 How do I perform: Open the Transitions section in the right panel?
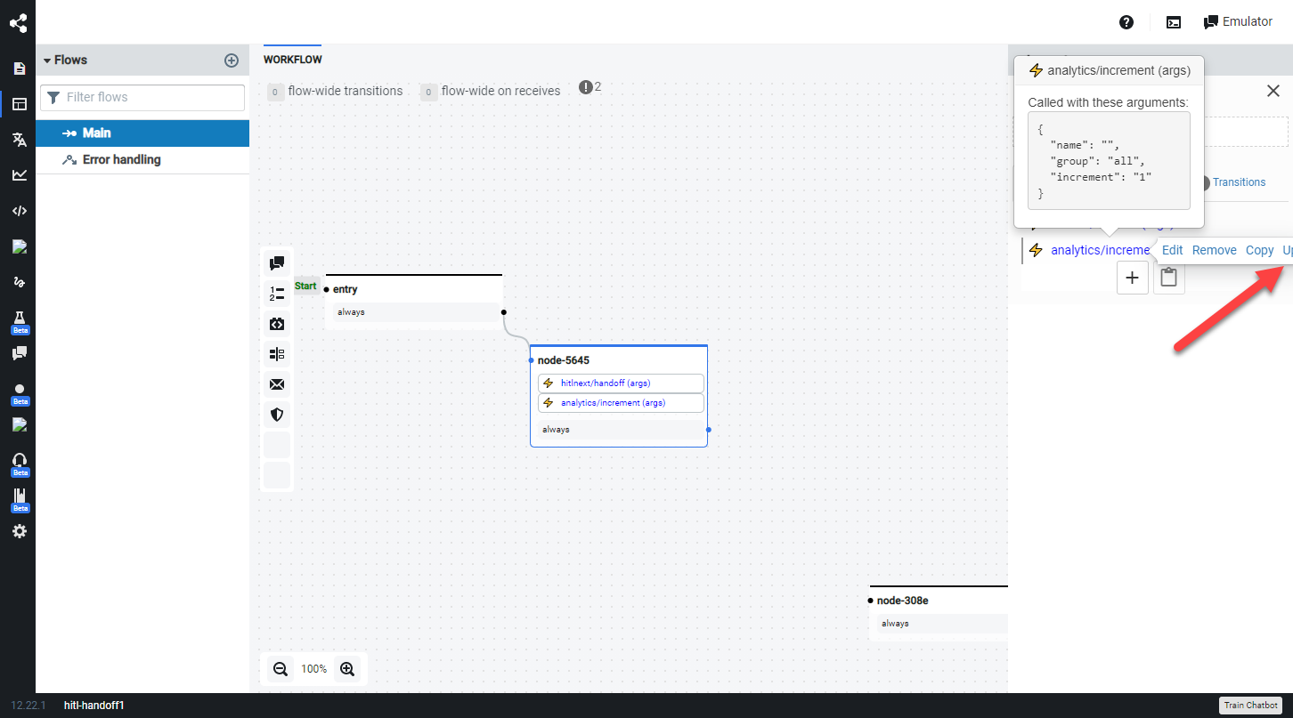1239,182
